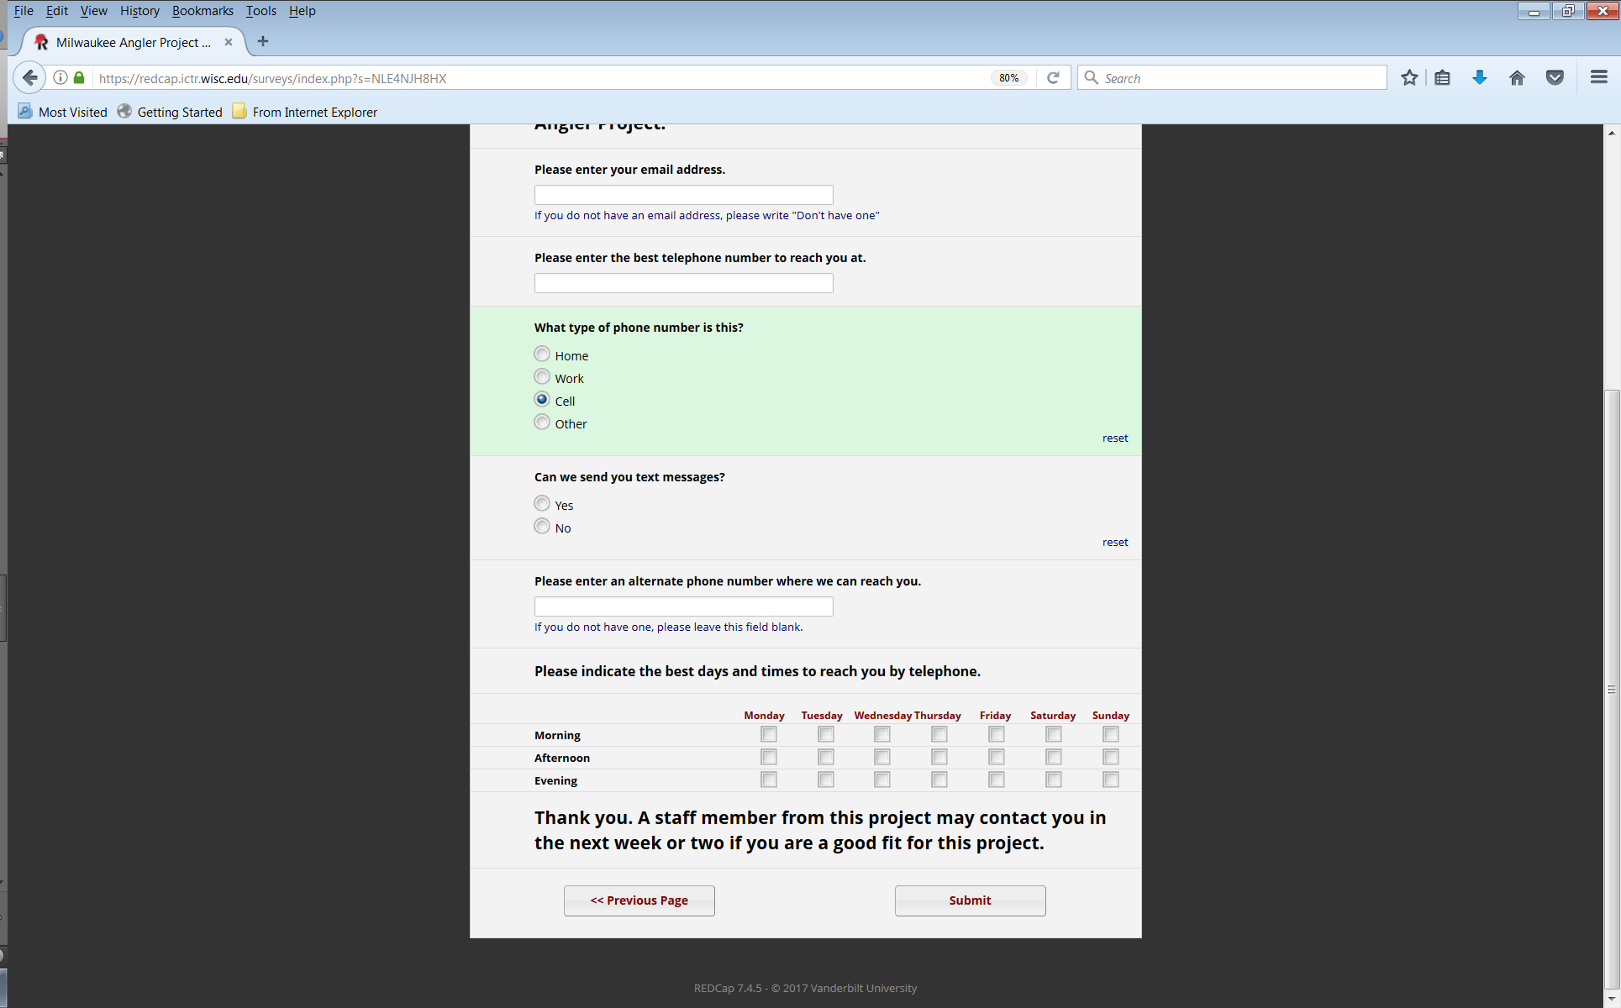The width and height of the screenshot is (1621, 1008).
Task: View site information icon in address bar
Action: 61,78
